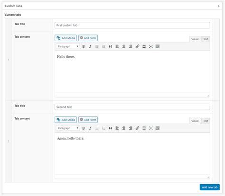Apply blockquote in second tab editor
The width and height of the screenshot is (225, 196).
click(110, 128)
